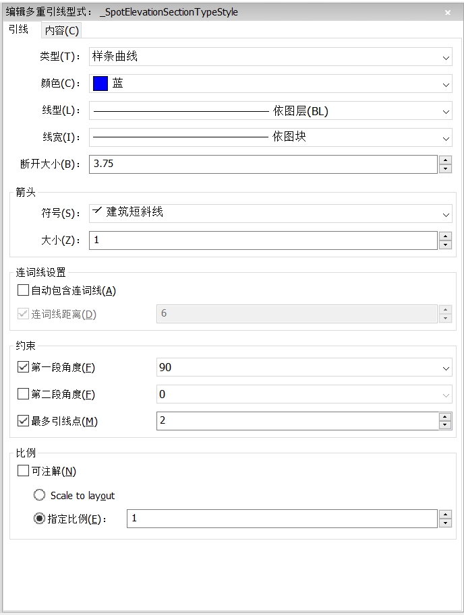The height and width of the screenshot is (615, 464).
Task: Tick the 可注解 checkbox
Action: click(23, 471)
